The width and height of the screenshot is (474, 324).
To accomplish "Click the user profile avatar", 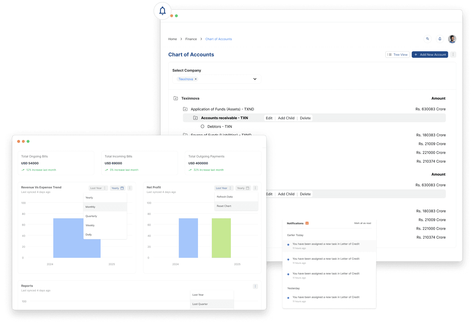I will coord(452,39).
